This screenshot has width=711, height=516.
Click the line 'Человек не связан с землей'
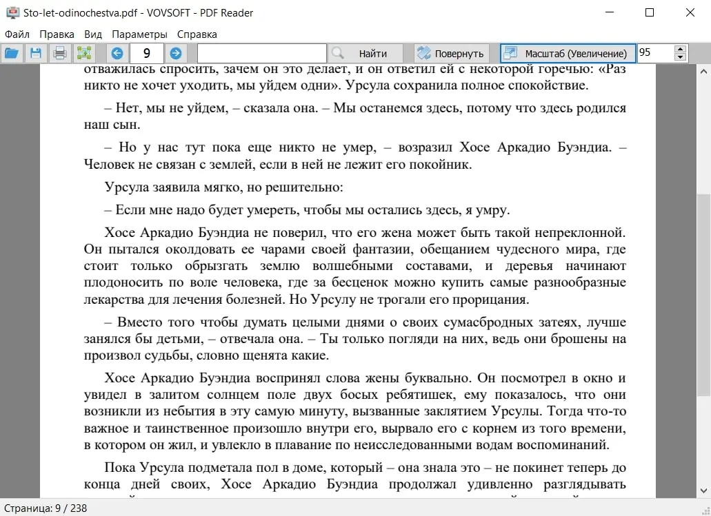pyautogui.click(x=278, y=165)
